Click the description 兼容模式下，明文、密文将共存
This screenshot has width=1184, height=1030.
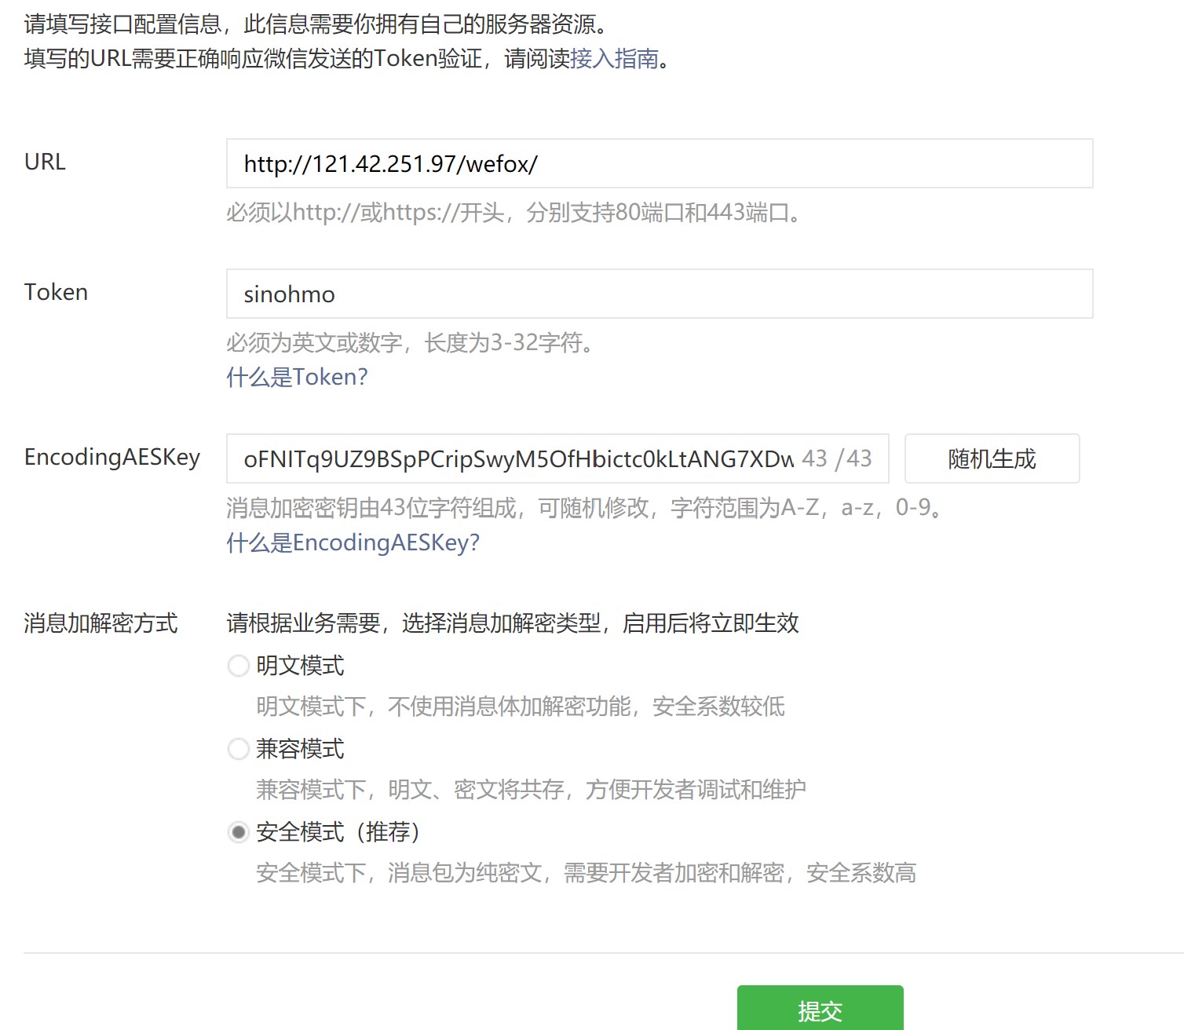[x=531, y=790]
